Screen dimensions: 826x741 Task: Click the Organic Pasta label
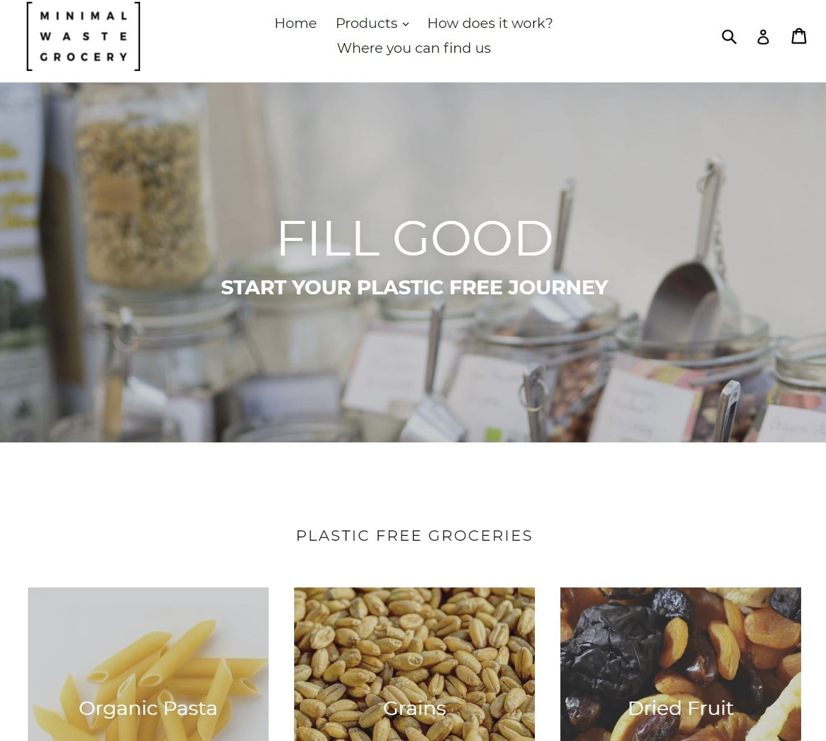[x=148, y=708]
